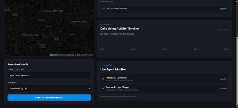The image size is (238, 108).
Task: Select the Persona A: Commuter row
Action: (x=164, y=79)
